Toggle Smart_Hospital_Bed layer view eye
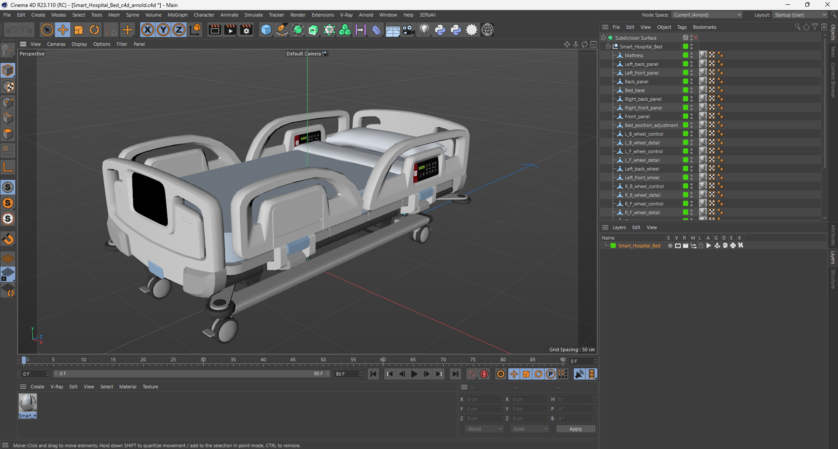The image size is (838, 449). pyautogui.click(x=678, y=246)
